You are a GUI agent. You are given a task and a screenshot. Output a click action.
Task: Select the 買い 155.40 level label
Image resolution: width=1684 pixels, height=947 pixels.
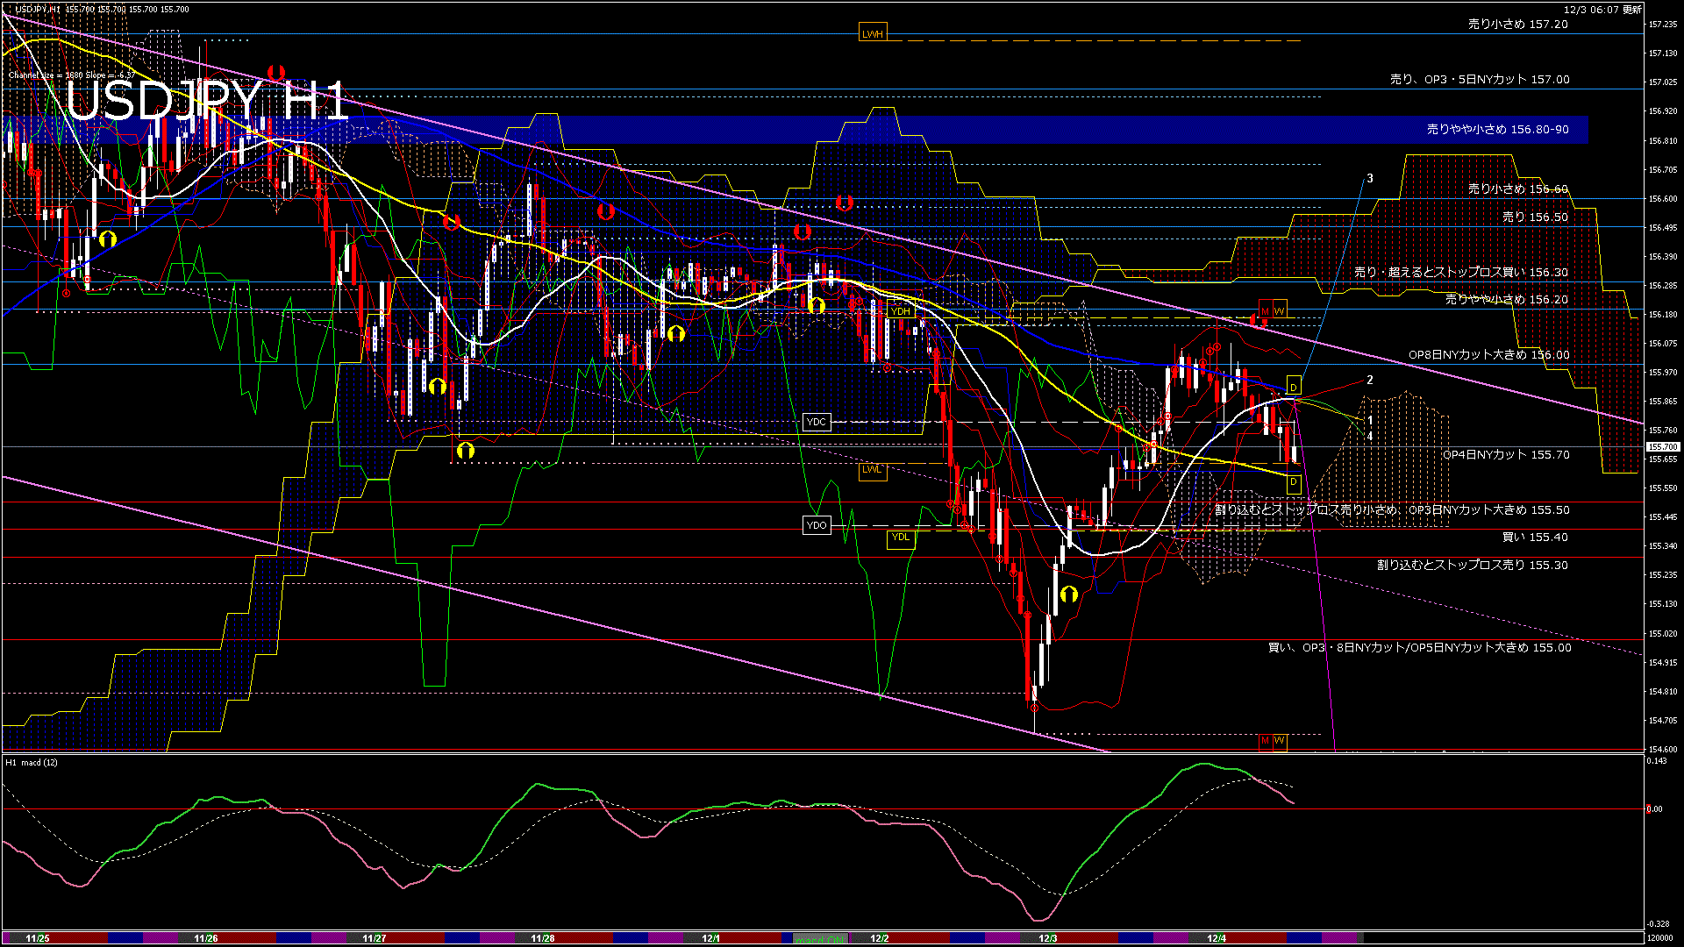click(x=1535, y=538)
